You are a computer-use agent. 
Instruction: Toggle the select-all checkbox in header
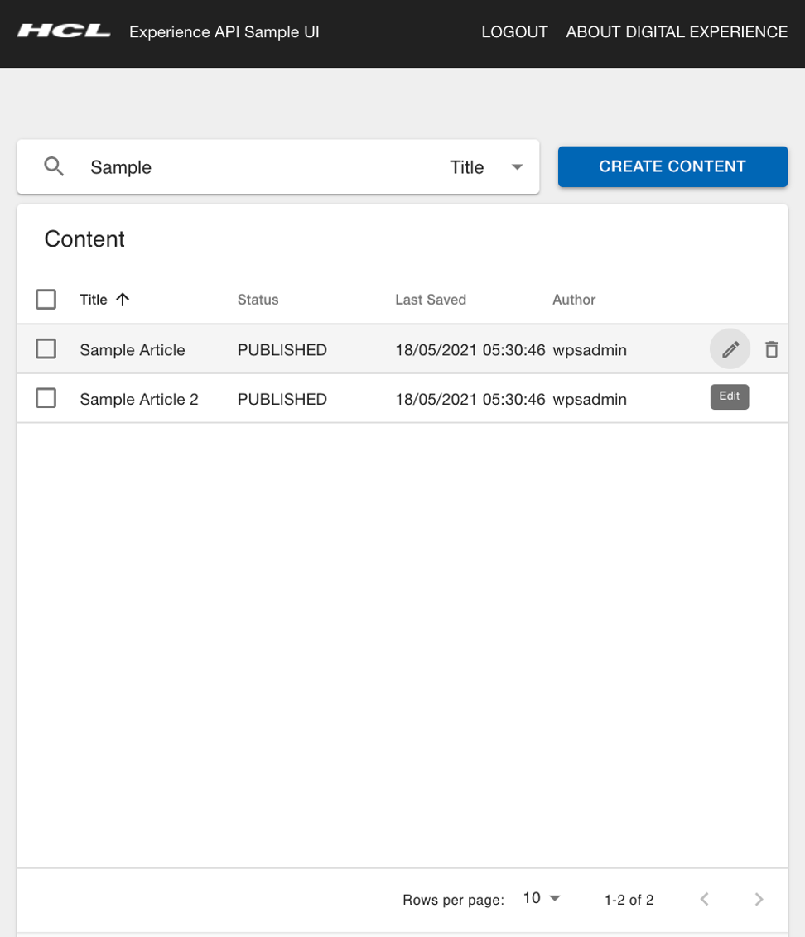point(46,300)
